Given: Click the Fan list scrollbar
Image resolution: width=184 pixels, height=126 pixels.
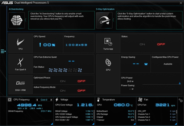Looking at the screenshot, I should [x=176, y=112].
